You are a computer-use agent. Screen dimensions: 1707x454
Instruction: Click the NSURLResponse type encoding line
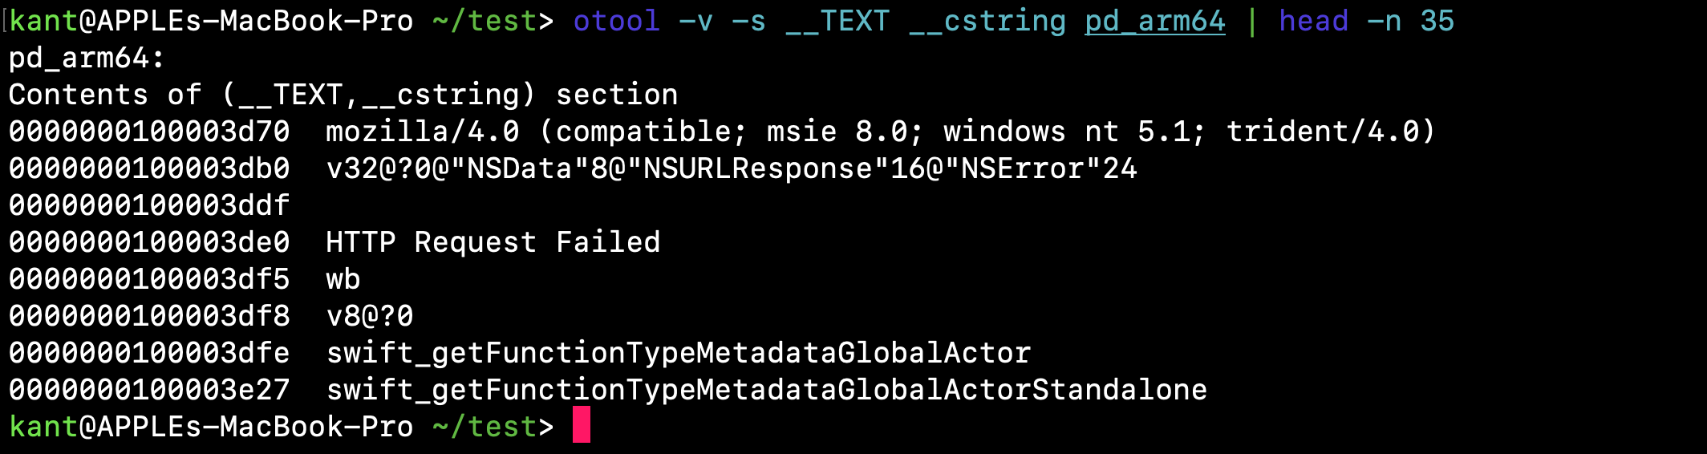732,168
